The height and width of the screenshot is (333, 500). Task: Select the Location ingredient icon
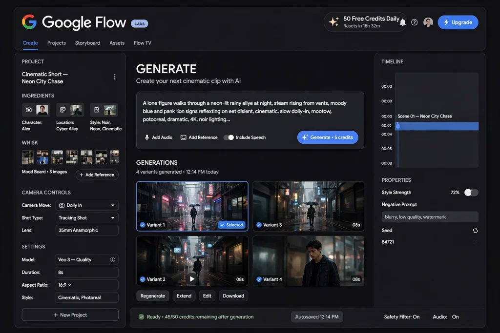pos(63,110)
